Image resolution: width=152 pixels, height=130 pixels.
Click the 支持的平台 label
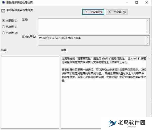[x=29, y=37]
